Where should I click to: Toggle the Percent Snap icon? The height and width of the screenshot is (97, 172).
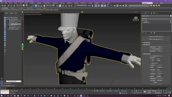click(x=69, y=6)
